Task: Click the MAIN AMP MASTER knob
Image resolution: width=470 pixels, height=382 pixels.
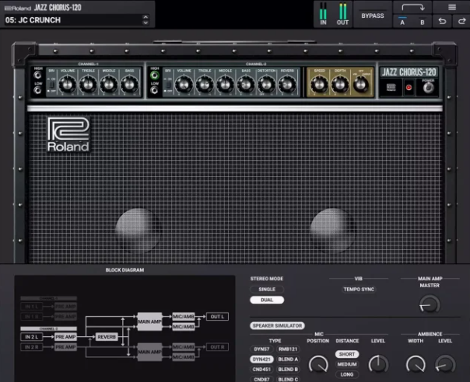Action: pos(429,305)
